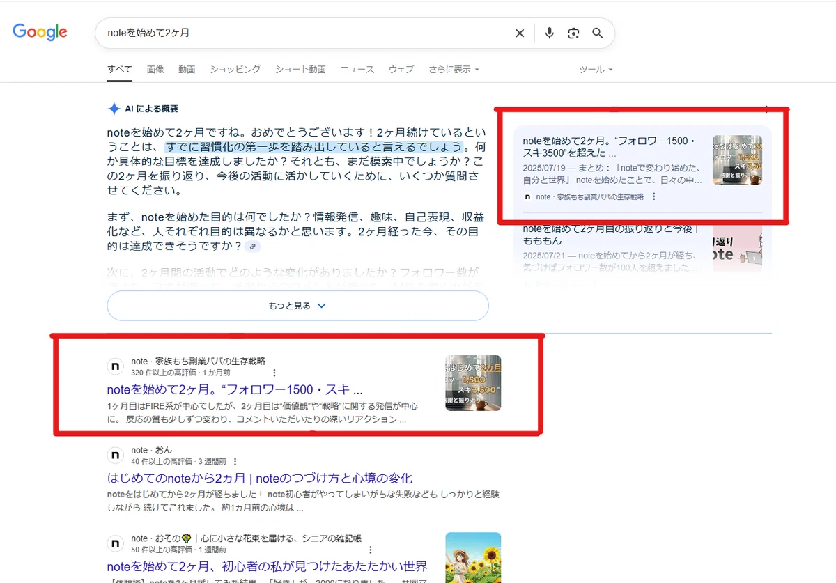
Task: Open result はじめてのnoteから2ヵ月 | noteのつづけ方と心境の変化
Action: pyautogui.click(x=260, y=479)
